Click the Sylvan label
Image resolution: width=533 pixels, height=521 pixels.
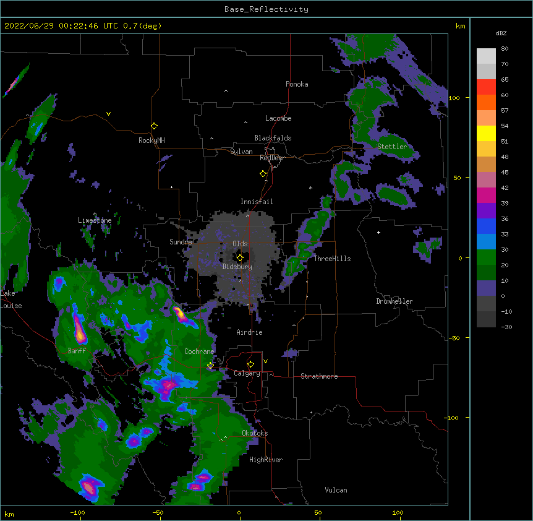tap(241, 152)
